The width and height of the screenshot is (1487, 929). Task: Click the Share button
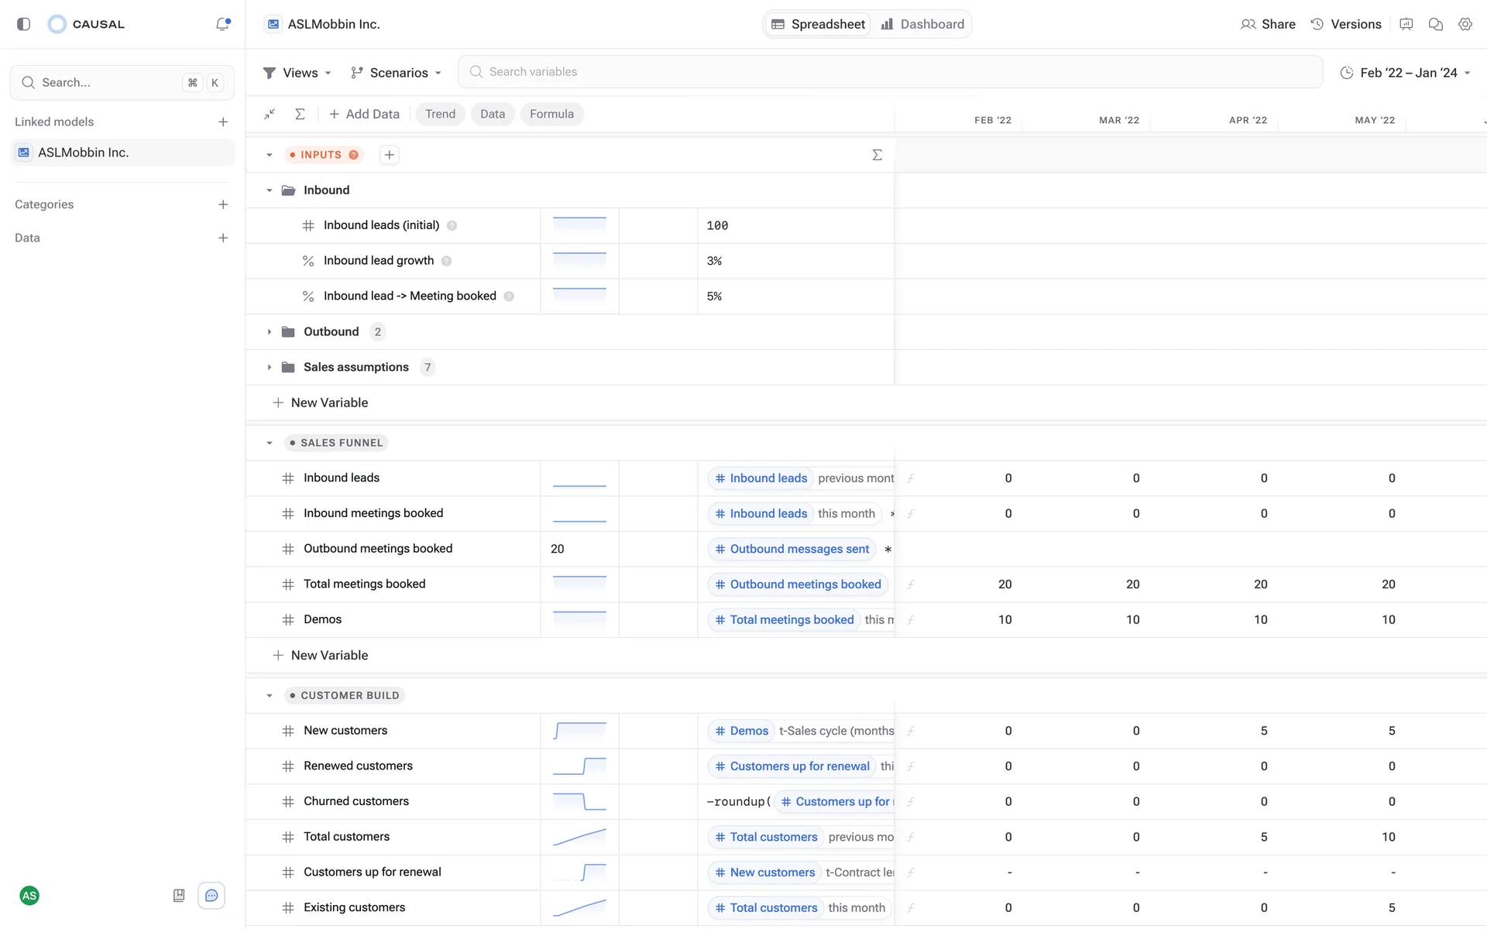click(x=1268, y=24)
